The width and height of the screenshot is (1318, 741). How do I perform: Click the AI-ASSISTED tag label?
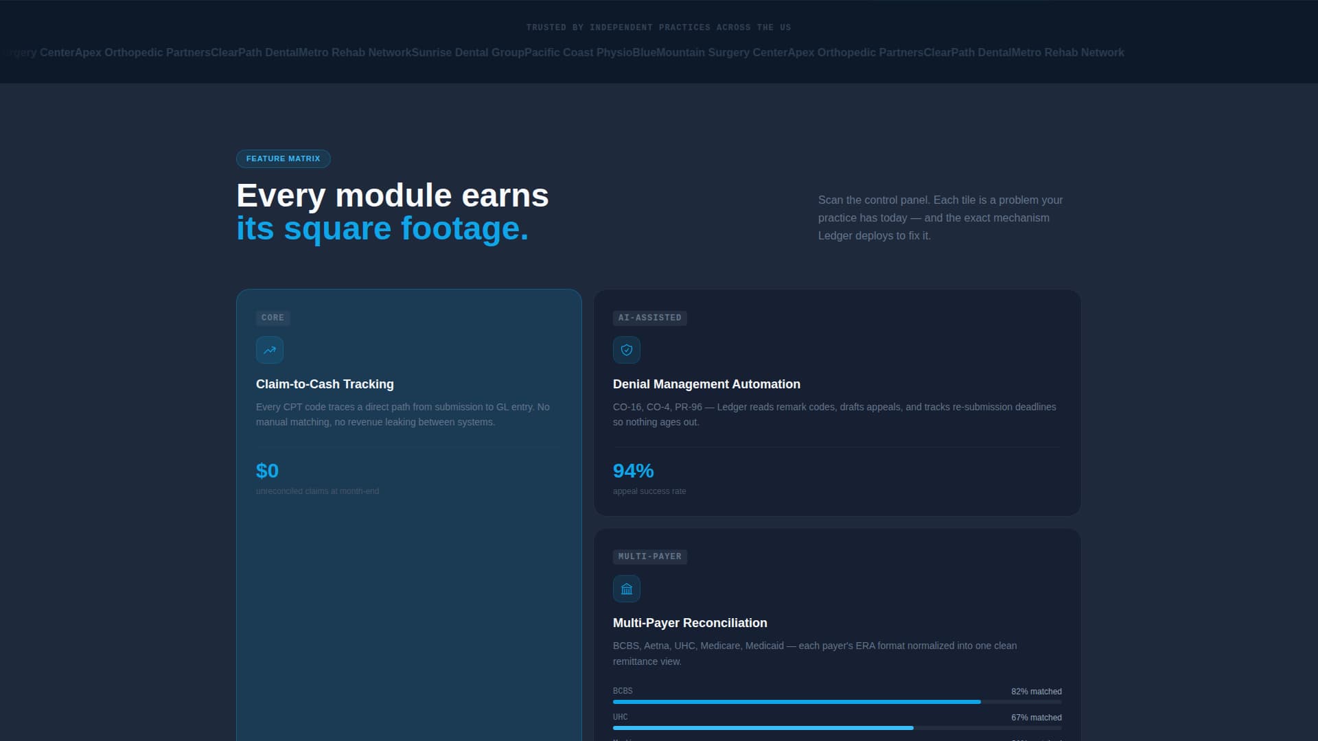coord(649,318)
